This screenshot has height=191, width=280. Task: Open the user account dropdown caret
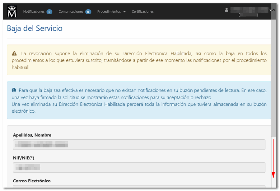pyautogui.click(x=270, y=10)
